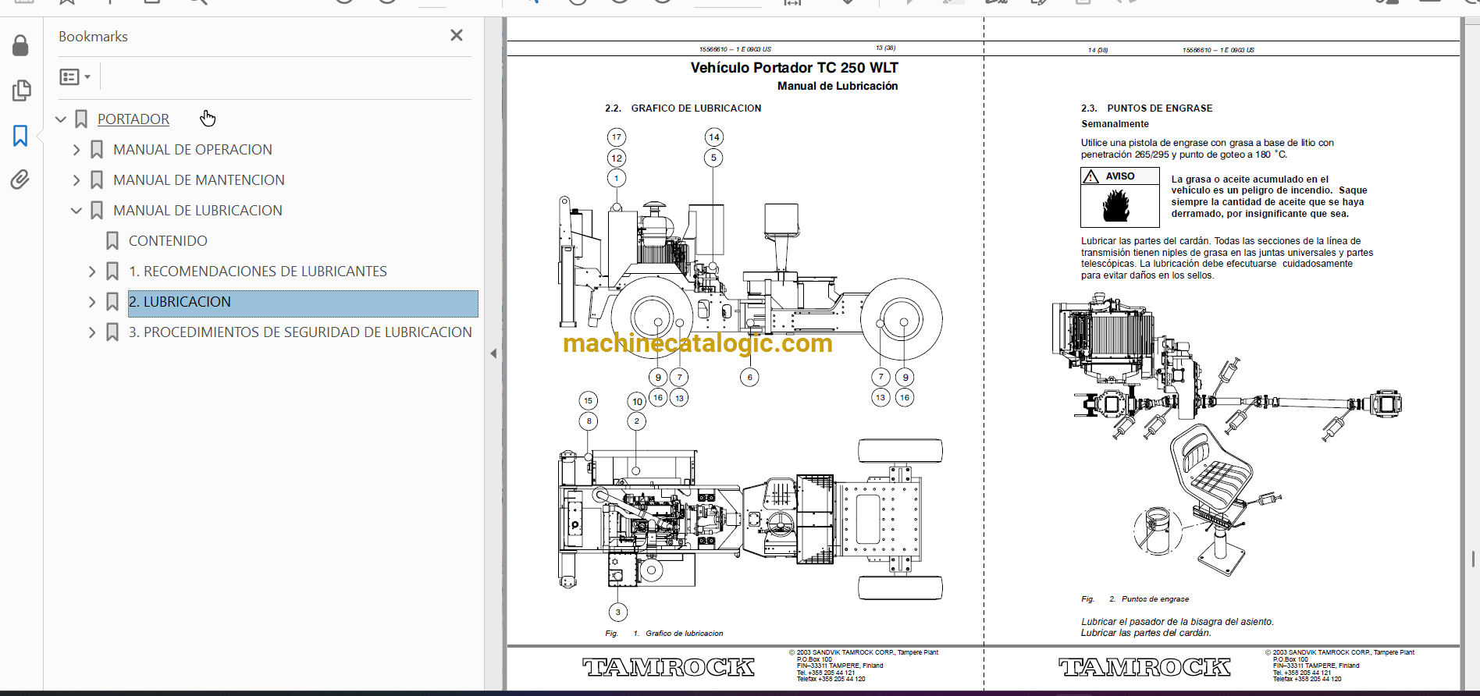Toggle the bookmarks panel icon in sidebar
Screen dimensions: 1480x696
(20, 136)
